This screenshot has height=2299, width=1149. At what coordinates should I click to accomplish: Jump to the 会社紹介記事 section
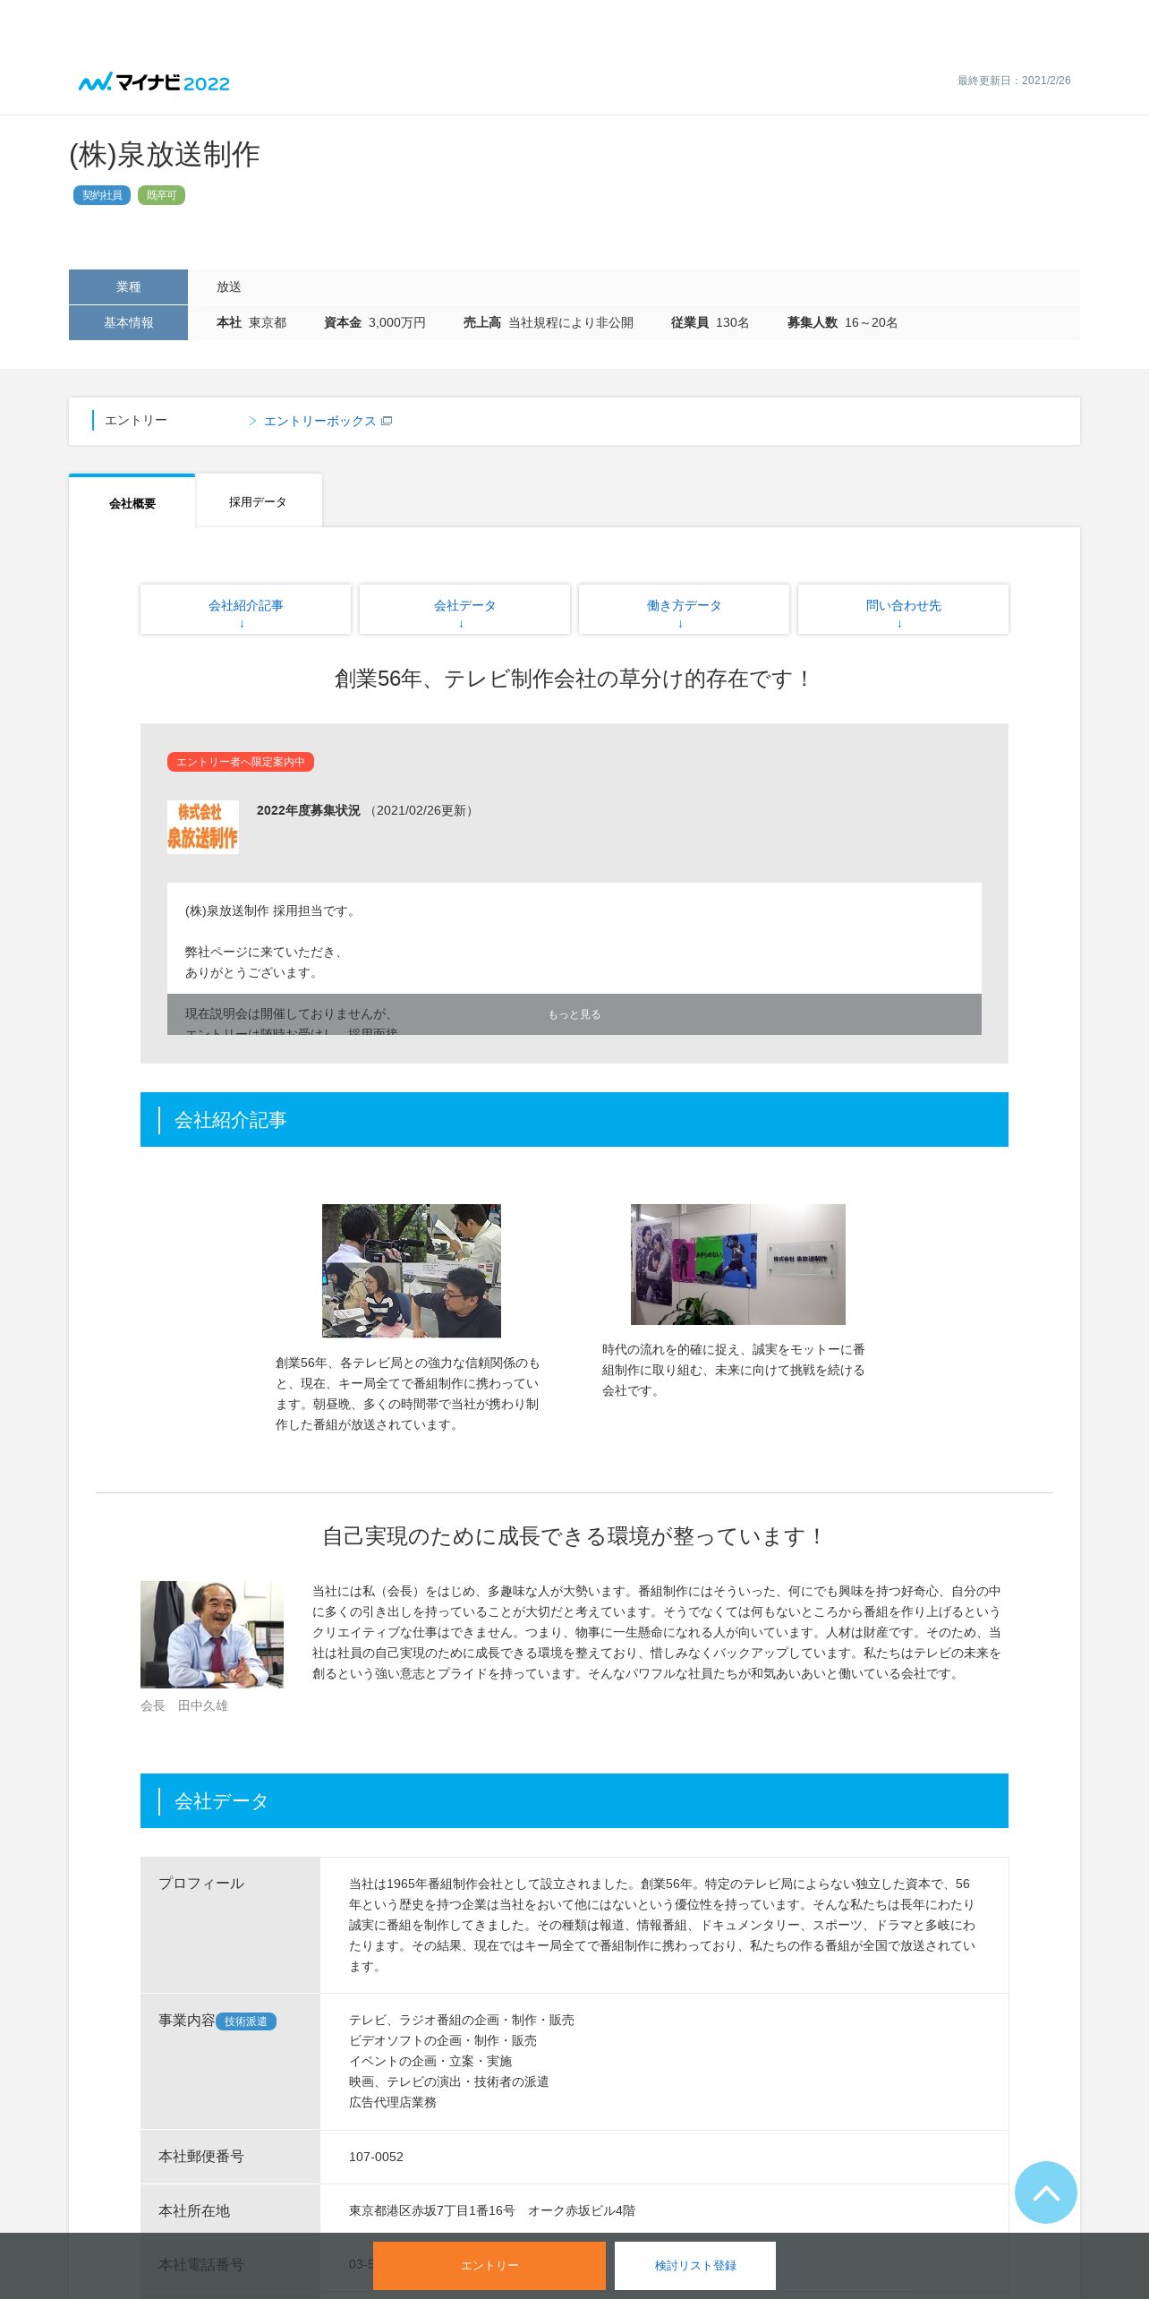[246, 610]
